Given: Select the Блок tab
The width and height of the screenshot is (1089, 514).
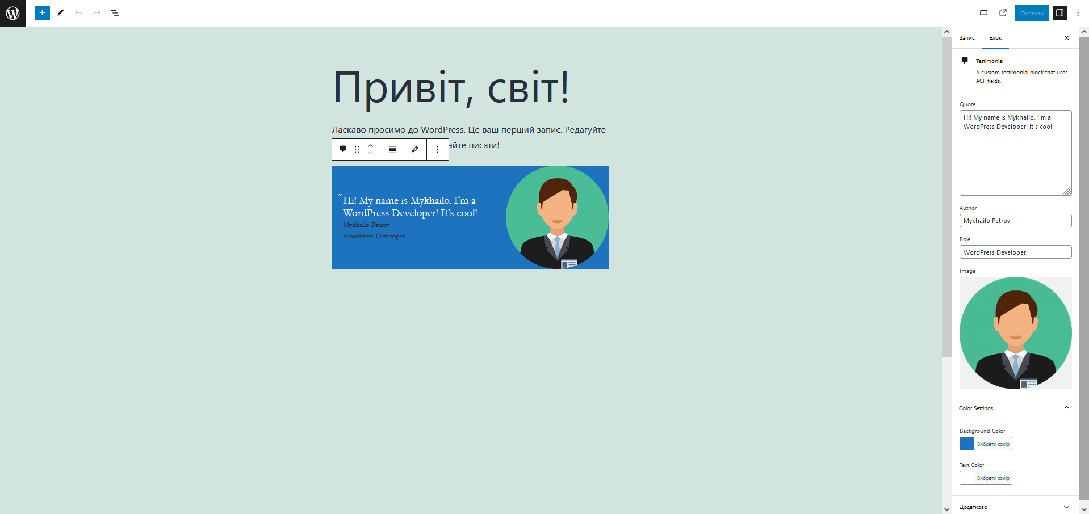Looking at the screenshot, I should [995, 38].
